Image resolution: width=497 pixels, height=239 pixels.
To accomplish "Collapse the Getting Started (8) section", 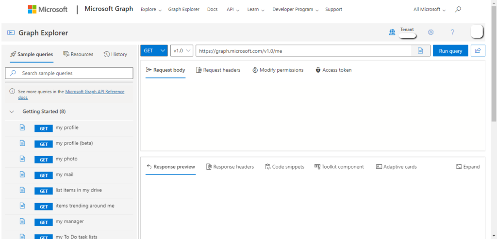I will [12, 112].
